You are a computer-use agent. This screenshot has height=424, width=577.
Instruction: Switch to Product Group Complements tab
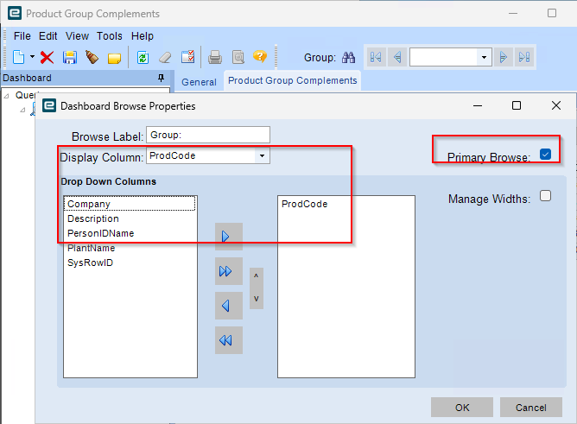(292, 80)
